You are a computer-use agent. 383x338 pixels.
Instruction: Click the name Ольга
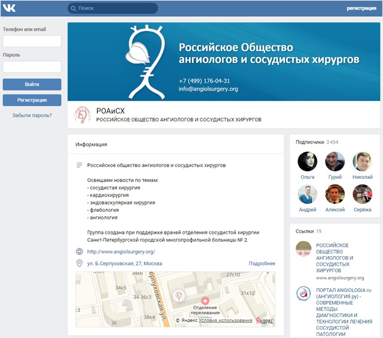[x=307, y=177]
